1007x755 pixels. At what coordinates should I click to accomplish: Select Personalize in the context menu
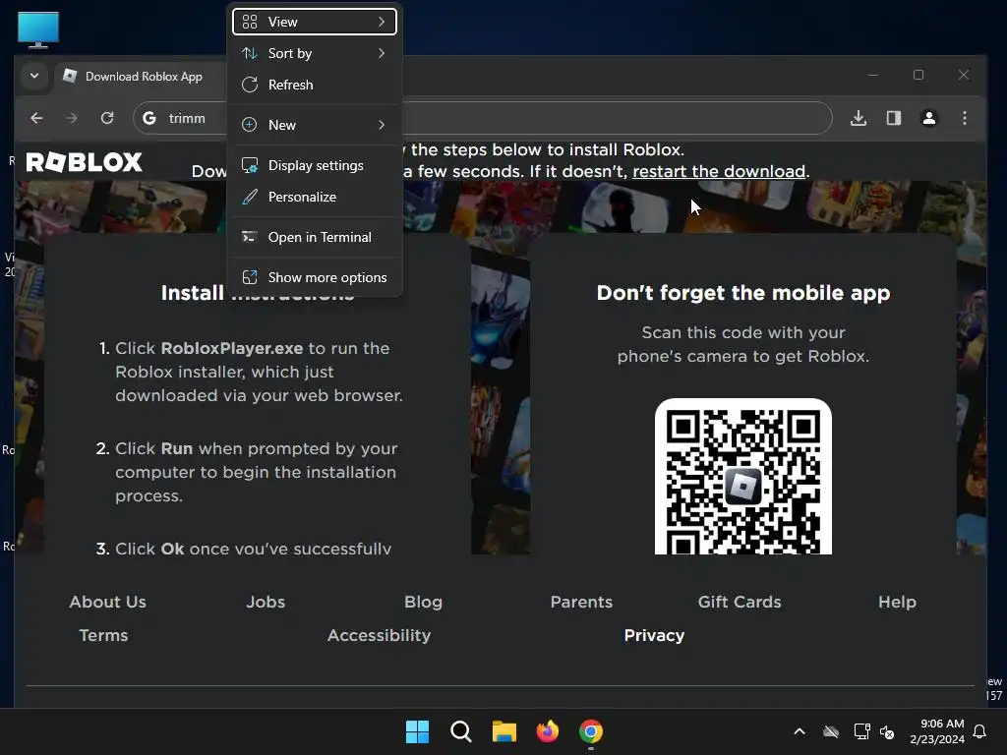coord(314,197)
